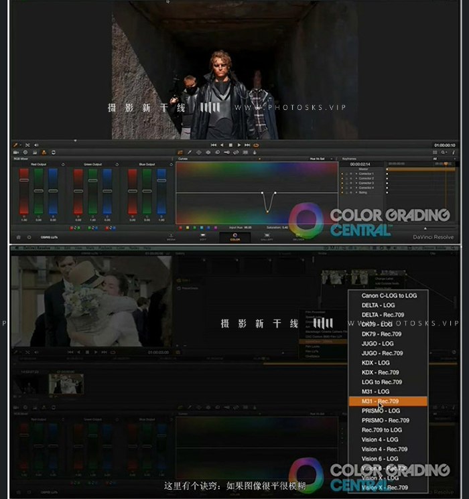
Task: Expand Sizing row in Keyframes list
Action: [x=356, y=192]
